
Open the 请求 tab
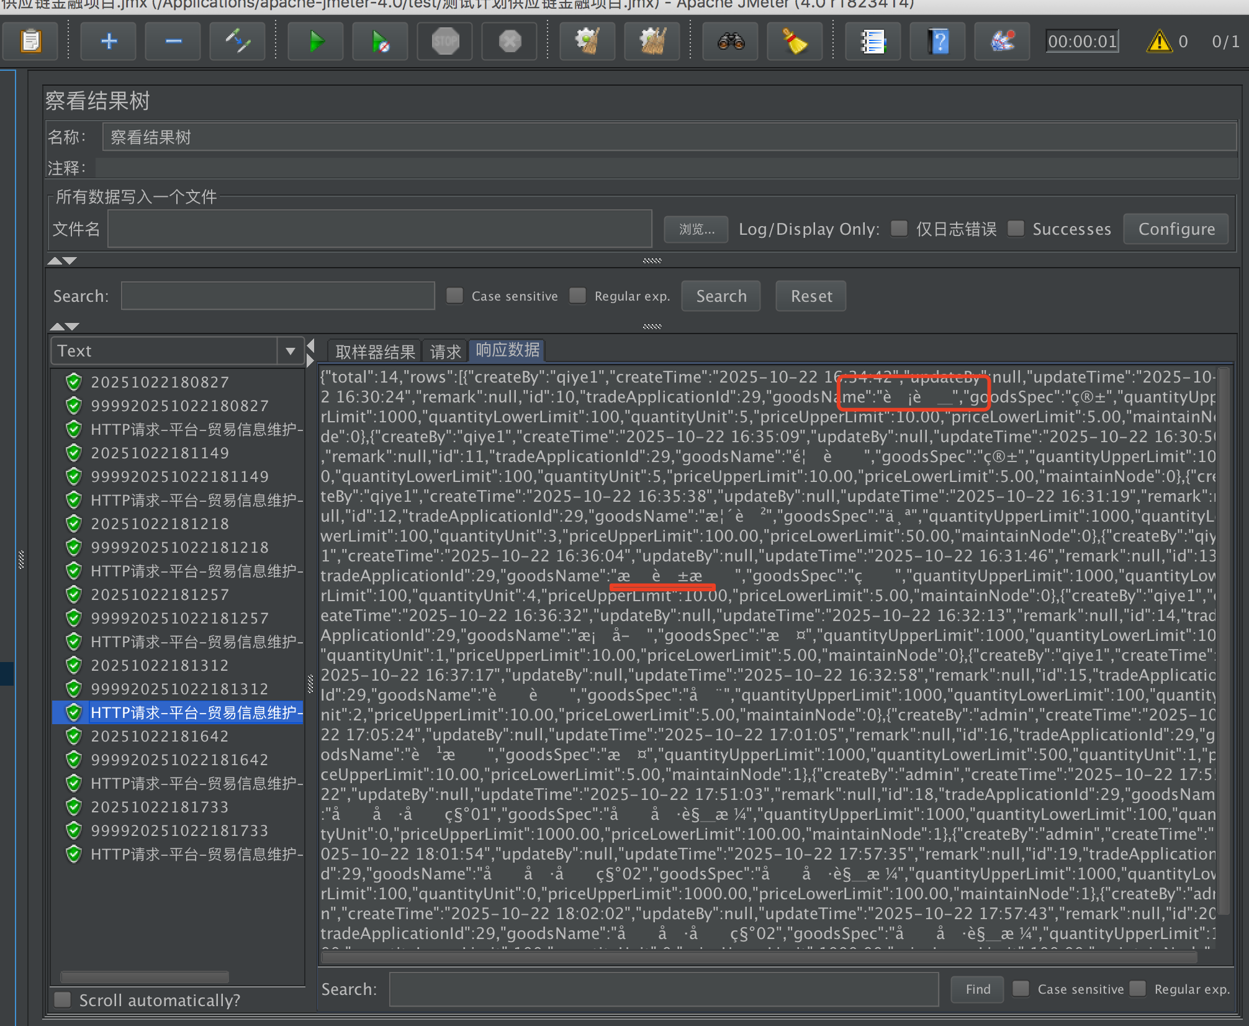[445, 352]
